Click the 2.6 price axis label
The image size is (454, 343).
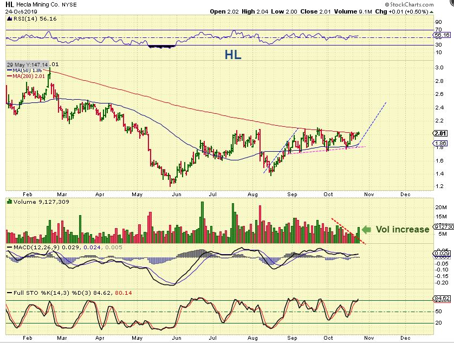tap(439, 94)
